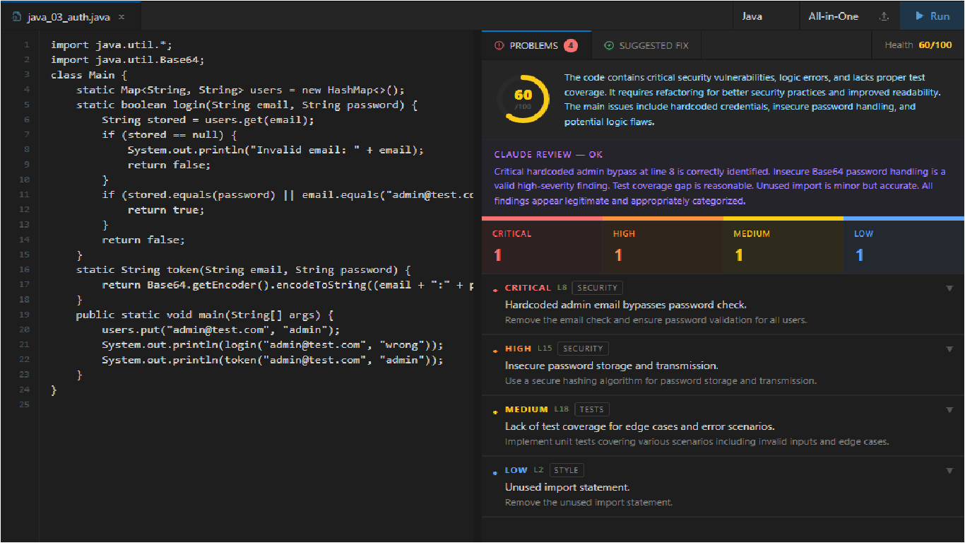
Task: Jump to line L2 reference on low issue
Action: [x=538, y=470]
